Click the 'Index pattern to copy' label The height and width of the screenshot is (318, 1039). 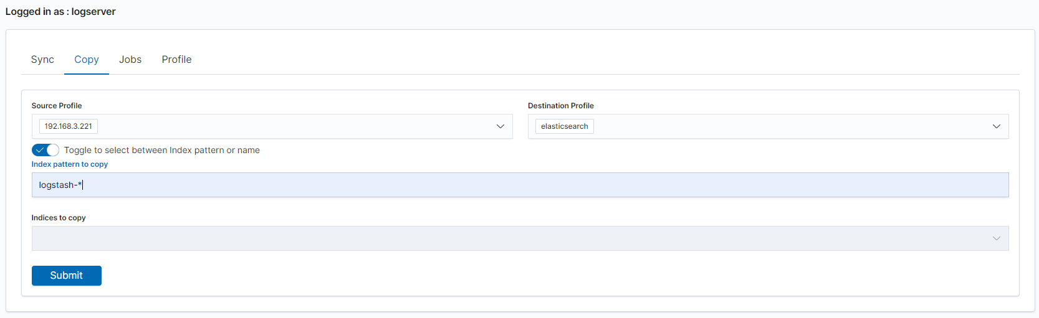point(70,164)
